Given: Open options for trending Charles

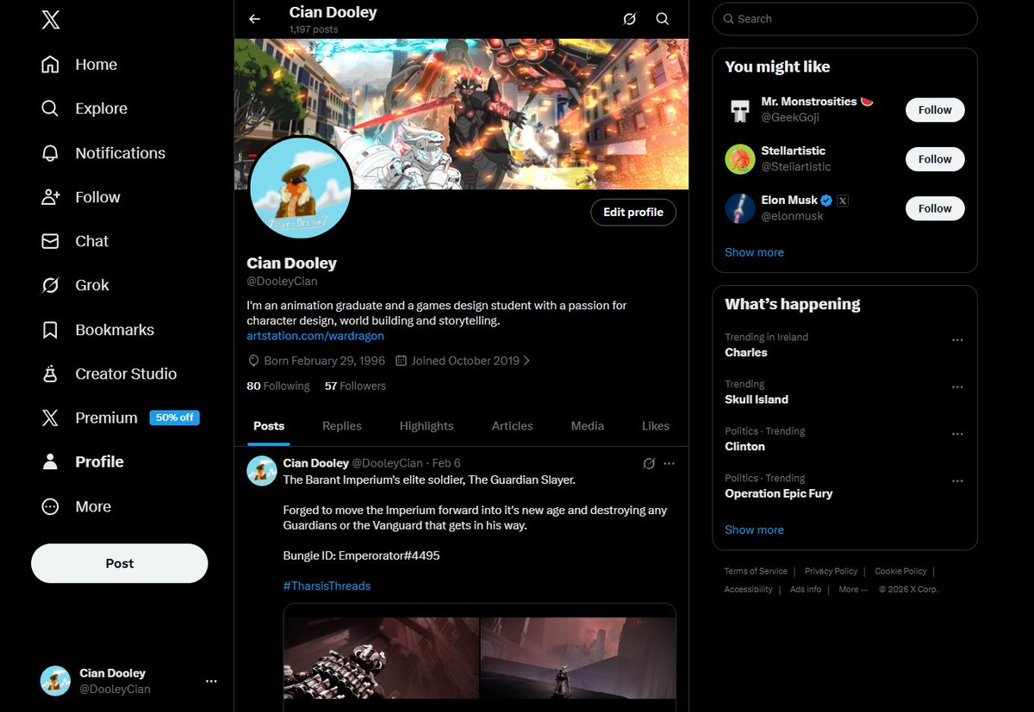Looking at the screenshot, I should tap(957, 340).
